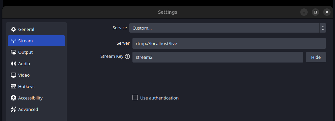Click the Output monitor icon
Screen dimensions: 335x121
[13, 52]
